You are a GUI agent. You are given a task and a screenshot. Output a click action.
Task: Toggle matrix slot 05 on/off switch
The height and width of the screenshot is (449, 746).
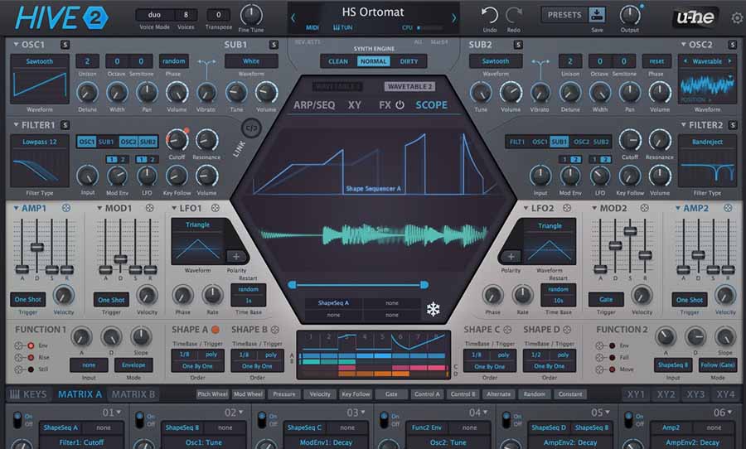506,419
